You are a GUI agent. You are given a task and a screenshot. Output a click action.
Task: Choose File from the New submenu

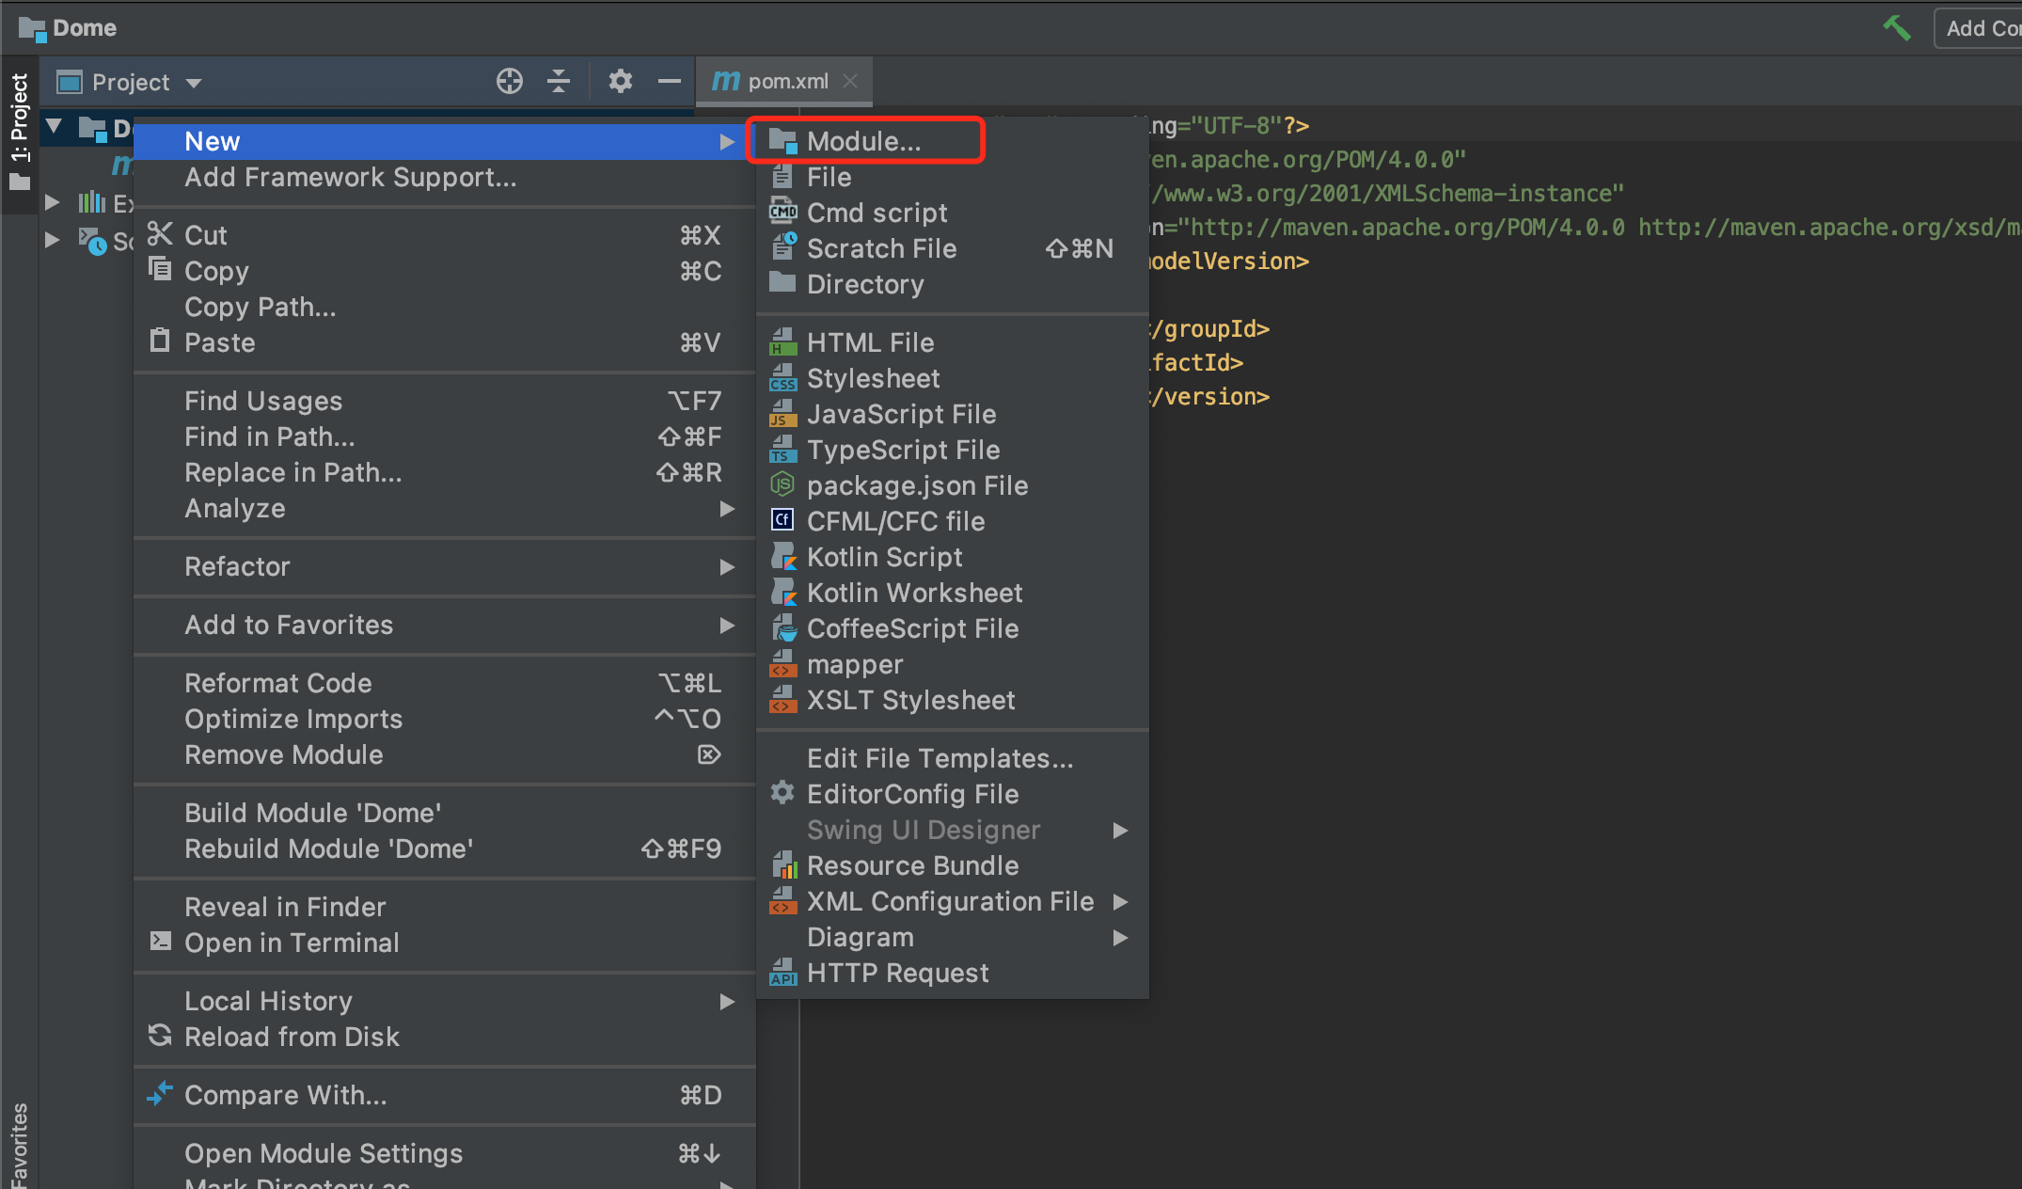(x=952, y=177)
